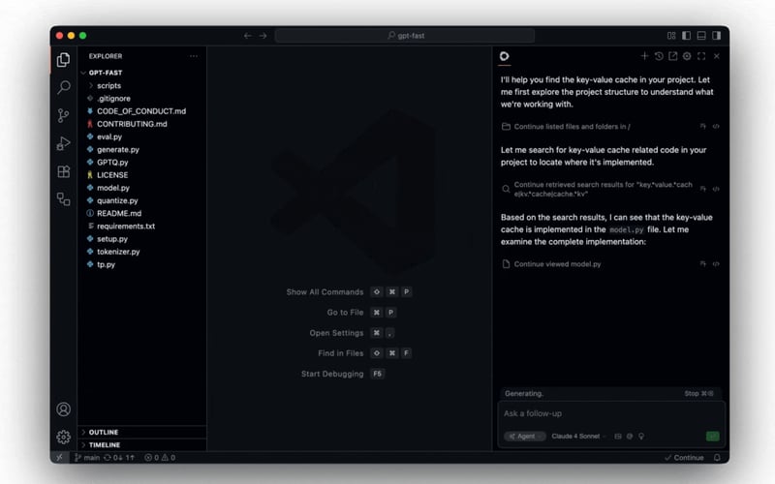Click the gpt-fast command center search box
This screenshot has width=775, height=484.
click(405, 36)
